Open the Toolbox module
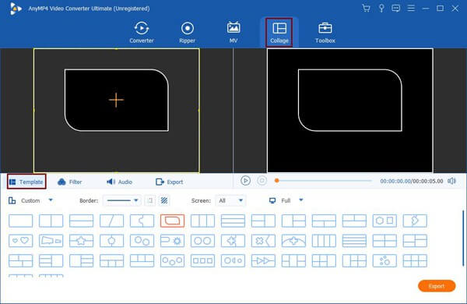 325,32
